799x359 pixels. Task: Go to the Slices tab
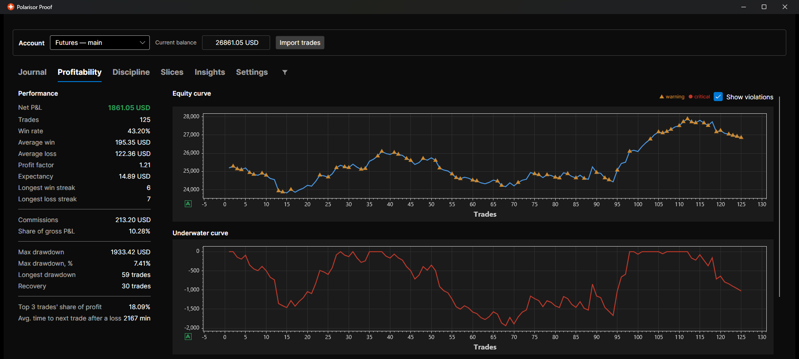172,72
